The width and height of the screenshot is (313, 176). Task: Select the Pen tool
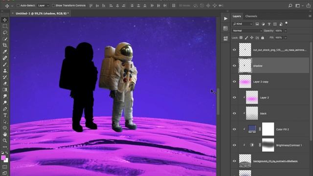[5, 109]
